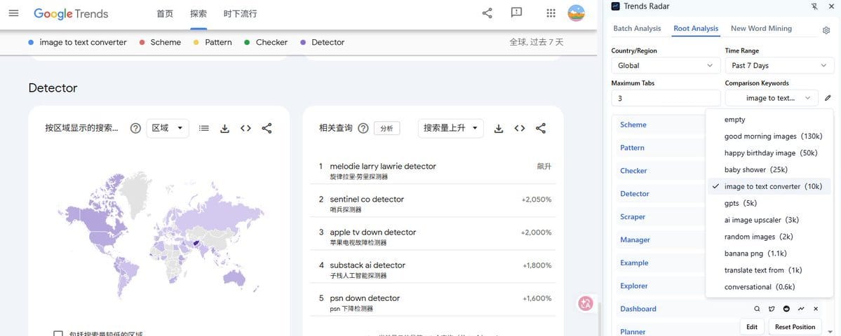The height and width of the screenshot is (336, 841).
Task: Select image to text converter (10k) option
Action: [x=769, y=186]
